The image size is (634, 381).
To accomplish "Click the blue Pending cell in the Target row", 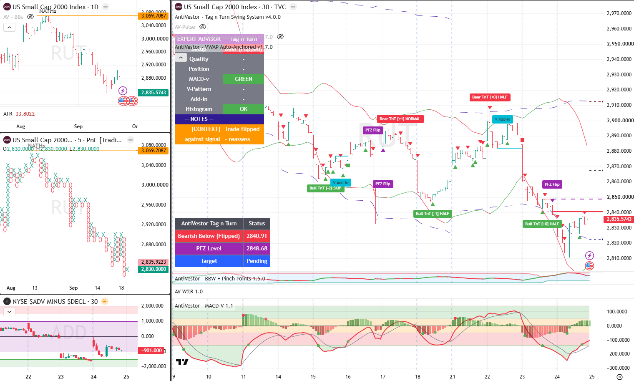I will click(x=257, y=261).
